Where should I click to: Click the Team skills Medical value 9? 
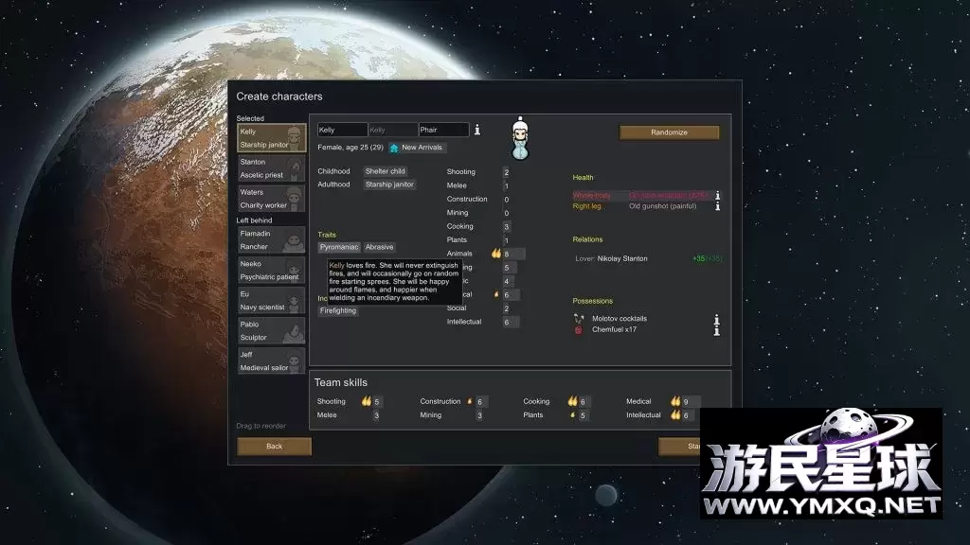(x=686, y=401)
